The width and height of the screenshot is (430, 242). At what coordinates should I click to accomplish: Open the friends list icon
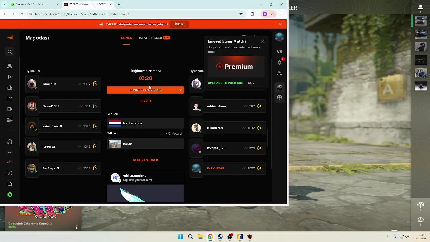tap(279, 73)
